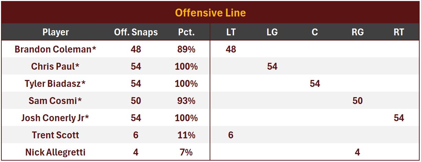This screenshot has width=421, height=162.
Task: Select the RG column header
Action: 358,32
